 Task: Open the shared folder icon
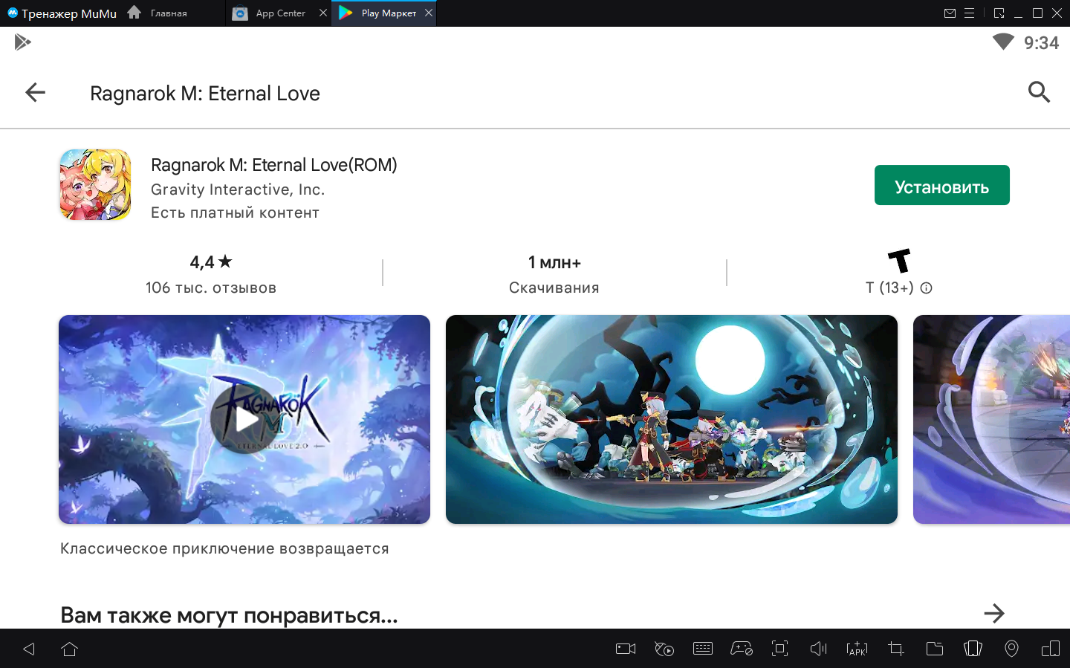[934, 649]
